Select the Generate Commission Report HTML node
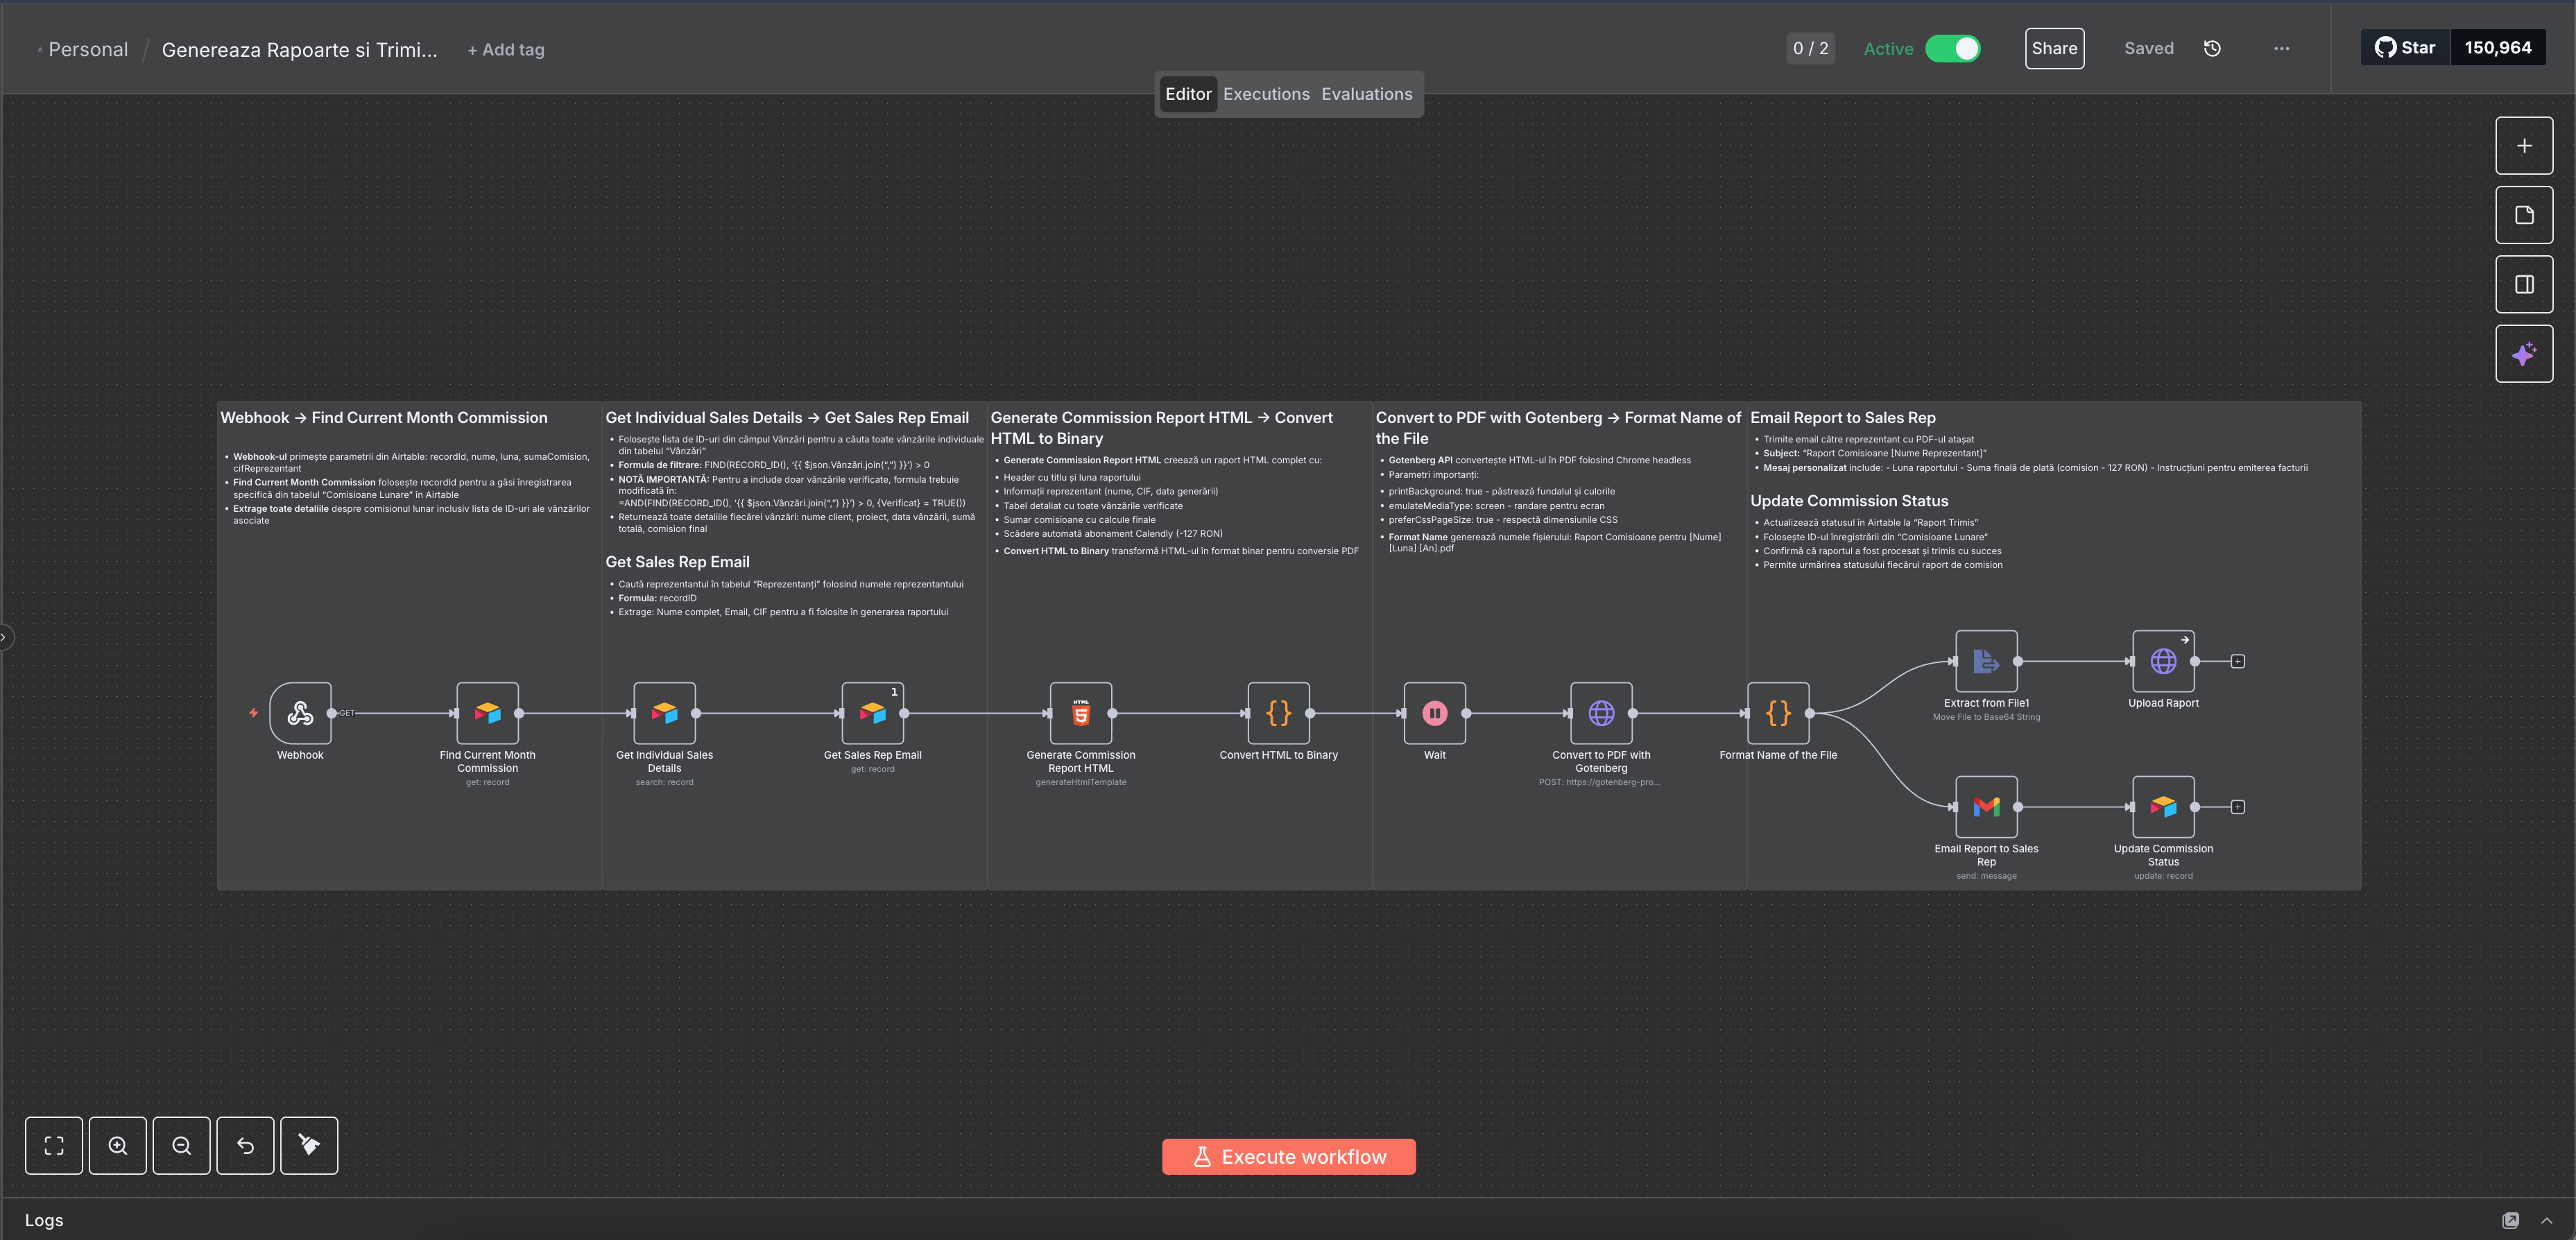The image size is (2576, 1240). click(1080, 713)
